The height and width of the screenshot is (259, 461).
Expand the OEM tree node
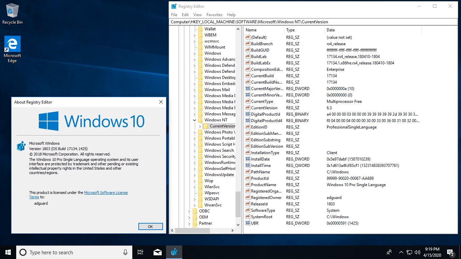coord(189,217)
